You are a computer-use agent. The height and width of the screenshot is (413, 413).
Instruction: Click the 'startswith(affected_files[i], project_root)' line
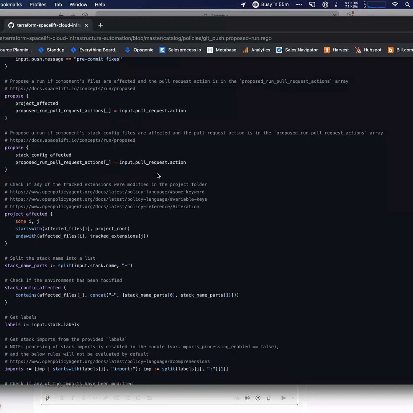coord(73,229)
